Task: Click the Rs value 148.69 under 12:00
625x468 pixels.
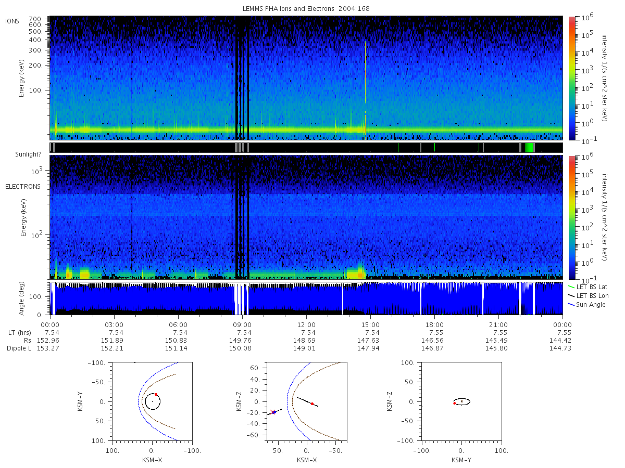Action: (306, 340)
